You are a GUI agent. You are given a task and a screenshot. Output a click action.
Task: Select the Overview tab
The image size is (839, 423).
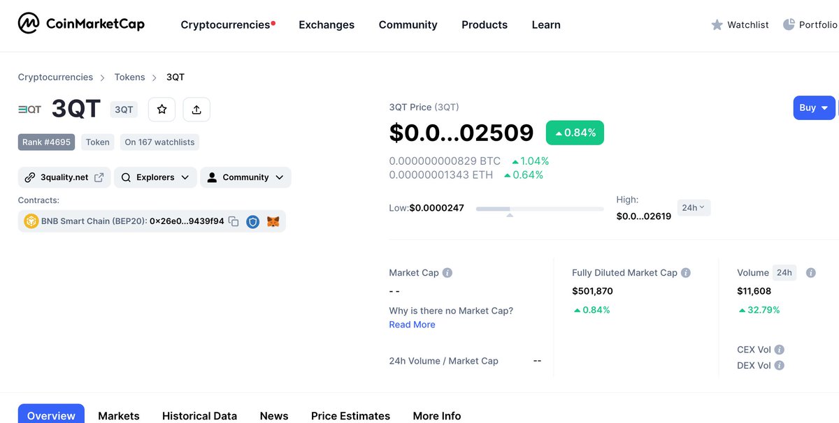click(51, 415)
